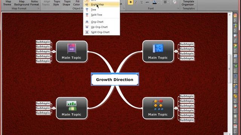
Task: Click the vertical scrollbar thumb
Action: 230,69
